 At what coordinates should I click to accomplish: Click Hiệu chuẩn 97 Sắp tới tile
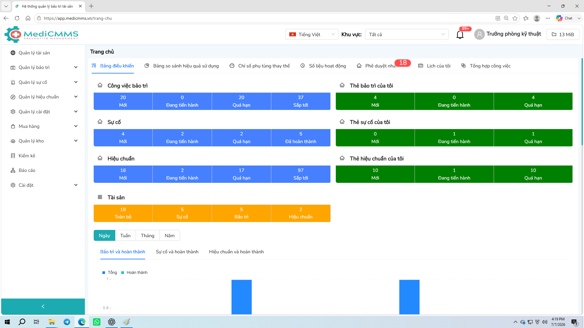[x=301, y=174]
